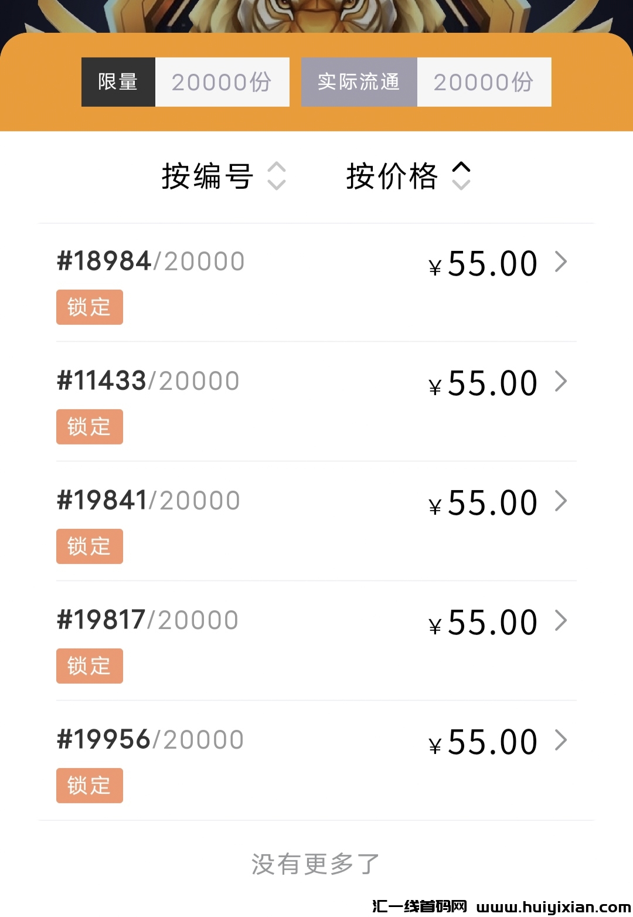Tap the 锁定 tag under #11433
This screenshot has width=633, height=917.
click(90, 427)
